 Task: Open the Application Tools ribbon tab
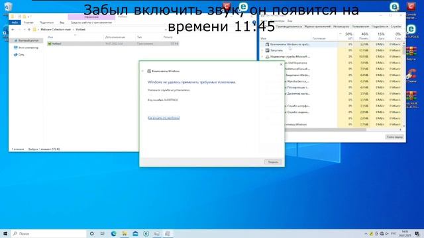click(91, 22)
